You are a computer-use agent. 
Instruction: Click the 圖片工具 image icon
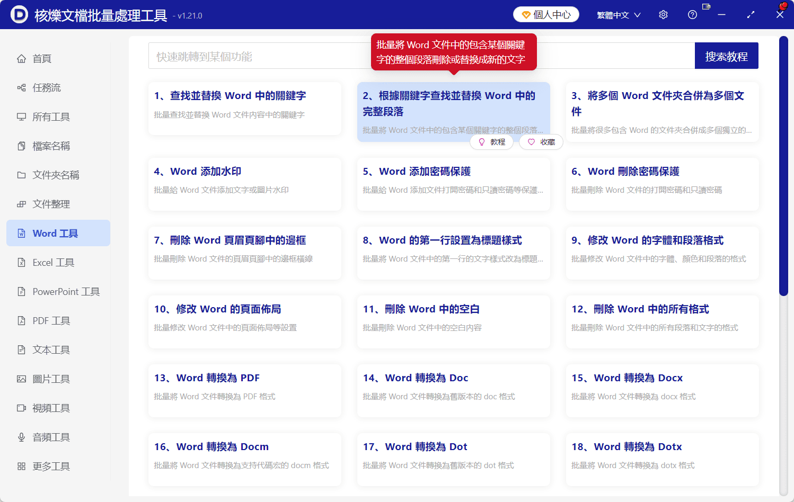coord(21,379)
